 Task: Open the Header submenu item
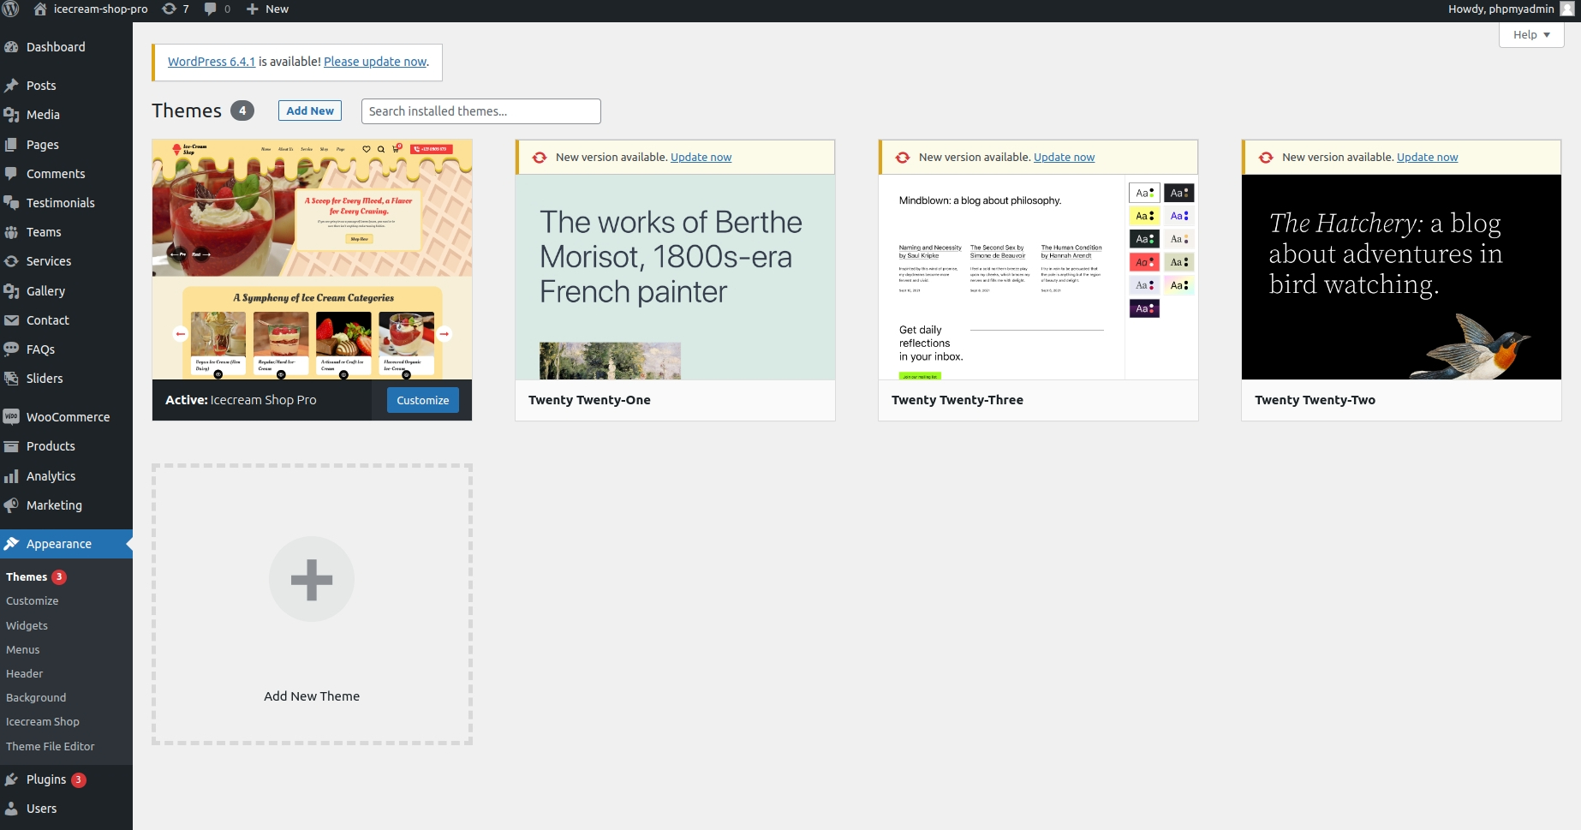pos(25,674)
